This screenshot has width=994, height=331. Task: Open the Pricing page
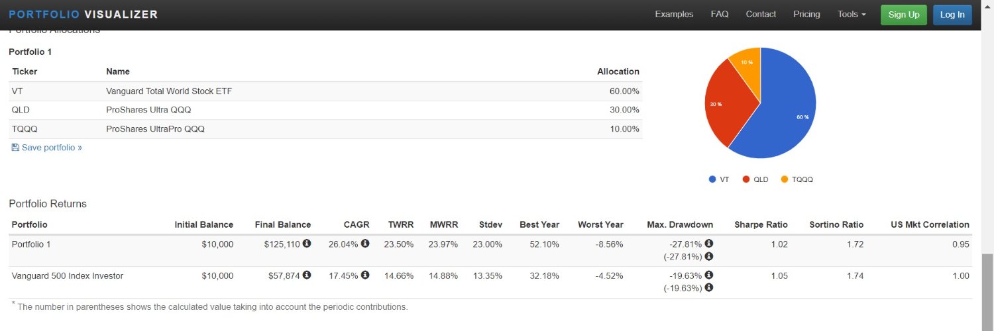pyautogui.click(x=806, y=14)
